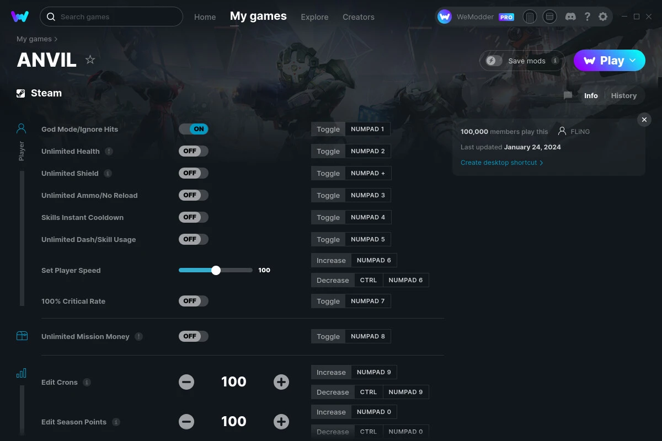Click the Steam platform icon
The width and height of the screenshot is (662, 441).
tap(20, 93)
